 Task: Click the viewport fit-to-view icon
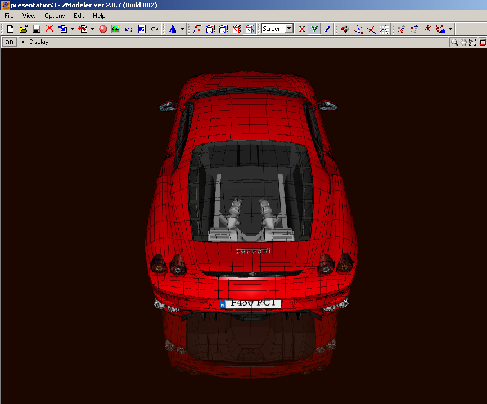472,42
